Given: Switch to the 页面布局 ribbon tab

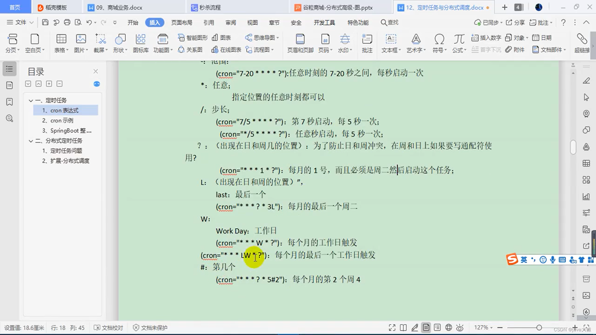Looking at the screenshot, I should [182, 23].
